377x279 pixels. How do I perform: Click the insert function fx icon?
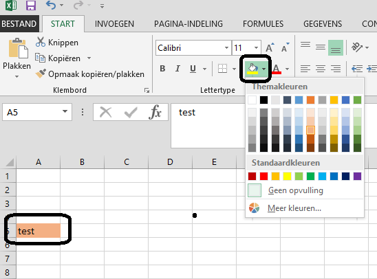tap(155, 112)
